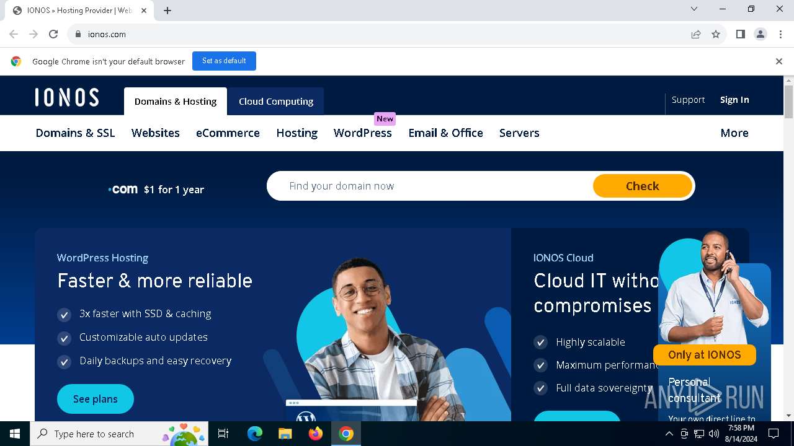Click page scrollbar down arrow

(788, 416)
